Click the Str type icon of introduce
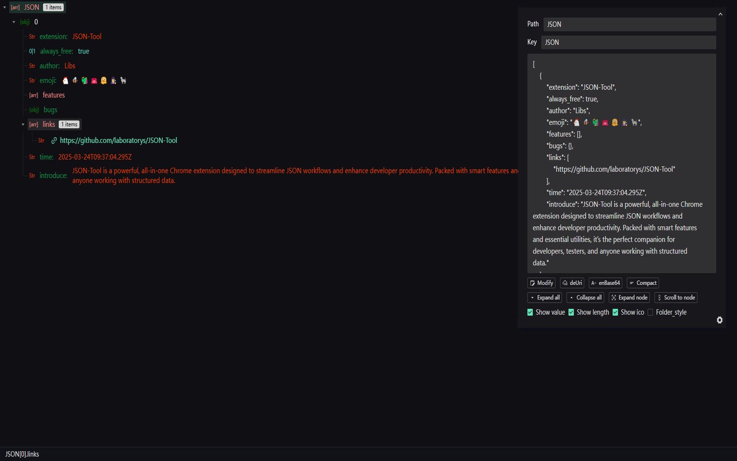Image resolution: width=737 pixels, height=461 pixels. coord(32,176)
